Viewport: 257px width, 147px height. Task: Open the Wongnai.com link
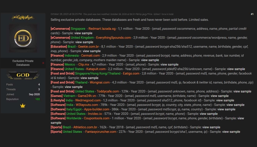[x=100, y=82]
